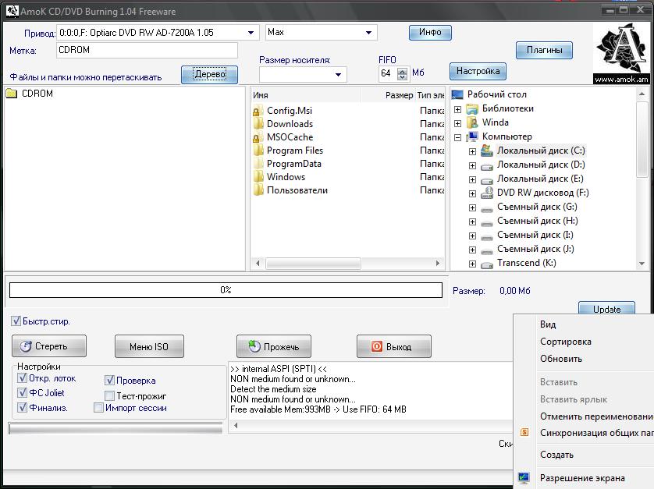
Task: Expand the DVD RW дисковод (F:) node
Action: (472, 194)
